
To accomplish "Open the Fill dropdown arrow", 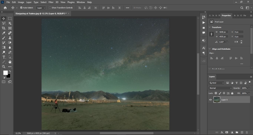I will 249,93.
